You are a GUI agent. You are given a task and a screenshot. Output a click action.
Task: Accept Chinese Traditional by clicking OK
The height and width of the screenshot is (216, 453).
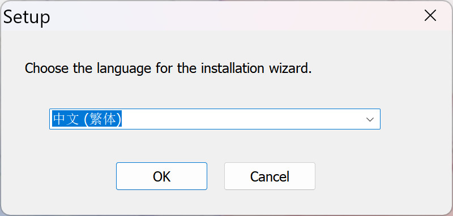click(161, 176)
